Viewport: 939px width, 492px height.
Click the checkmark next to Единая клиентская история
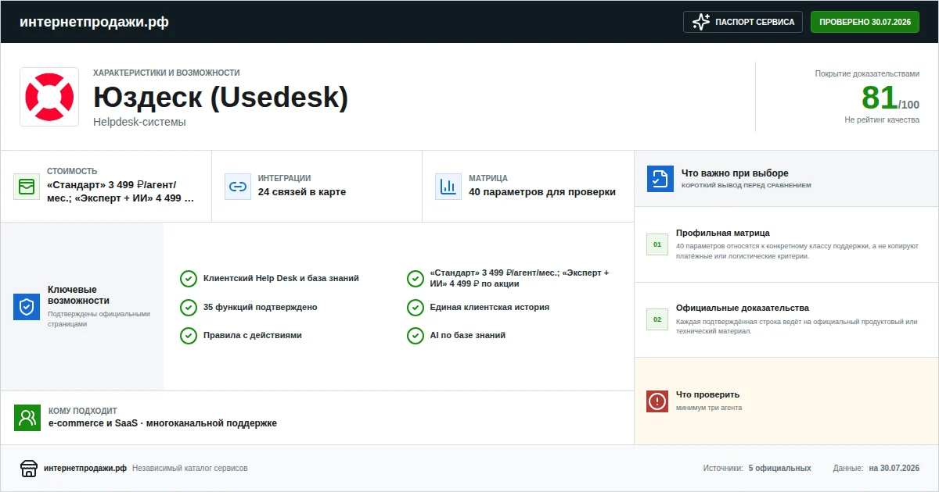(x=416, y=308)
